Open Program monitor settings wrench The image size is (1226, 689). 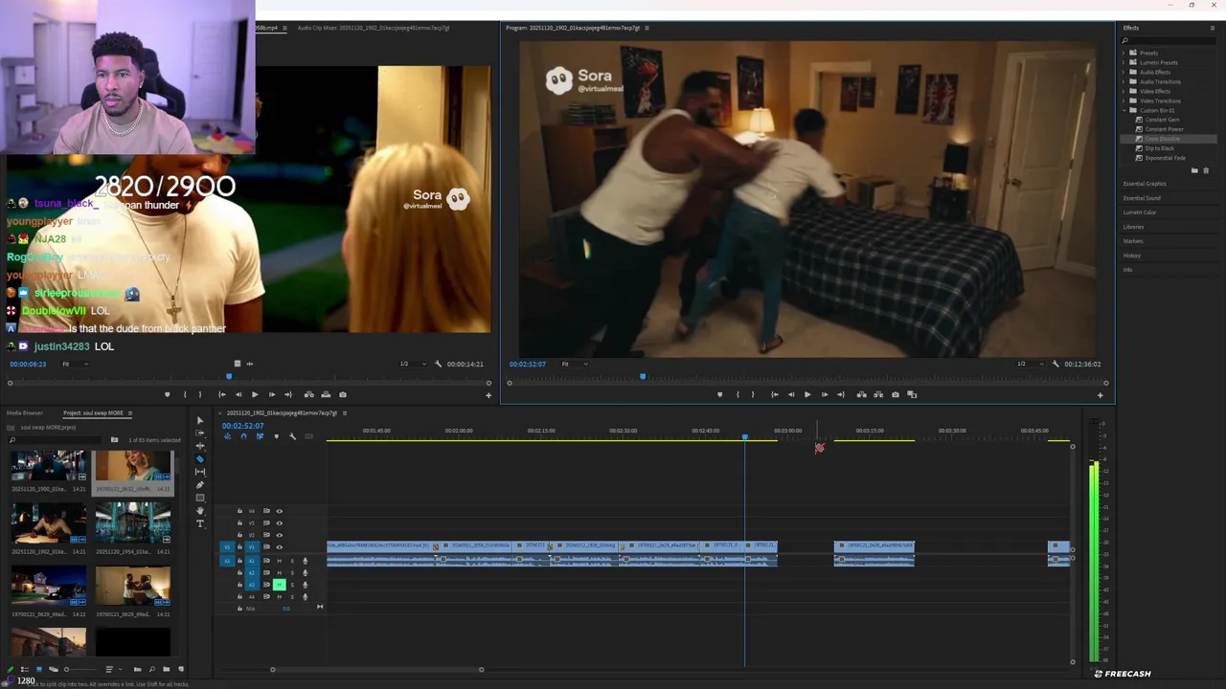pos(1056,364)
